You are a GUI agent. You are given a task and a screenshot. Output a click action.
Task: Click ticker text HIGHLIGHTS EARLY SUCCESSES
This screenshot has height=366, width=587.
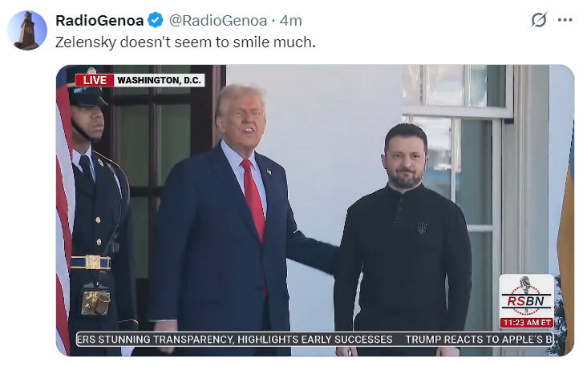click(x=315, y=340)
